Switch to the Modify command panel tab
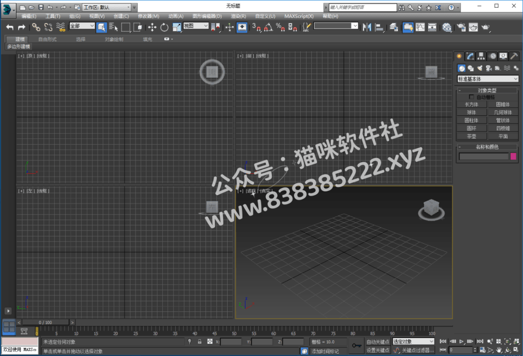Image resolution: width=523 pixels, height=356 pixels. (470, 56)
